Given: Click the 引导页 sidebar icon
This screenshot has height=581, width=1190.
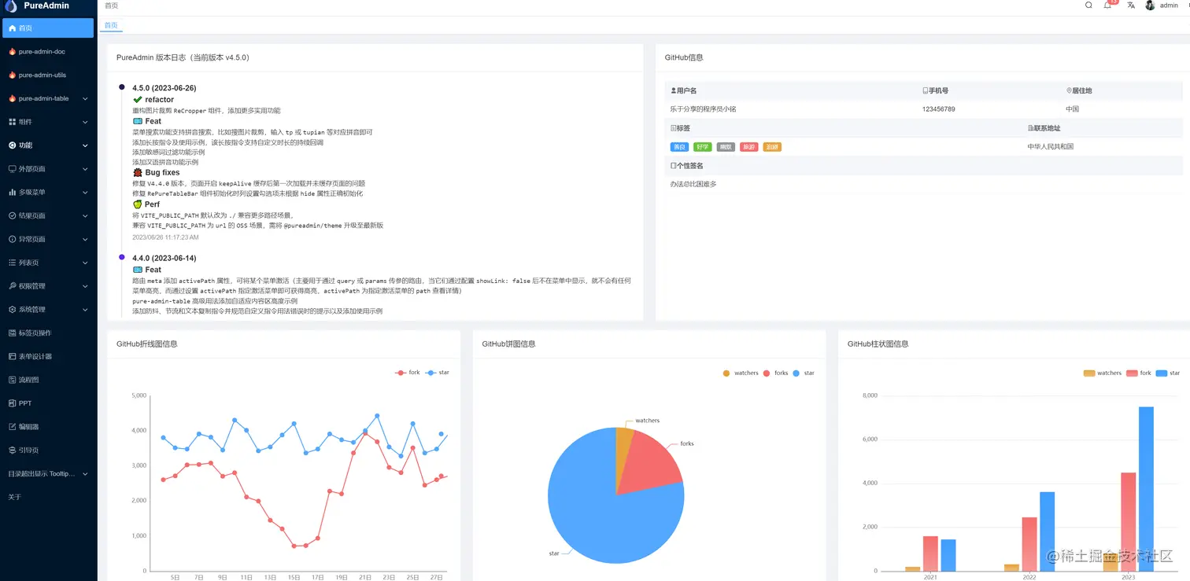Looking at the screenshot, I should [x=12, y=450].
